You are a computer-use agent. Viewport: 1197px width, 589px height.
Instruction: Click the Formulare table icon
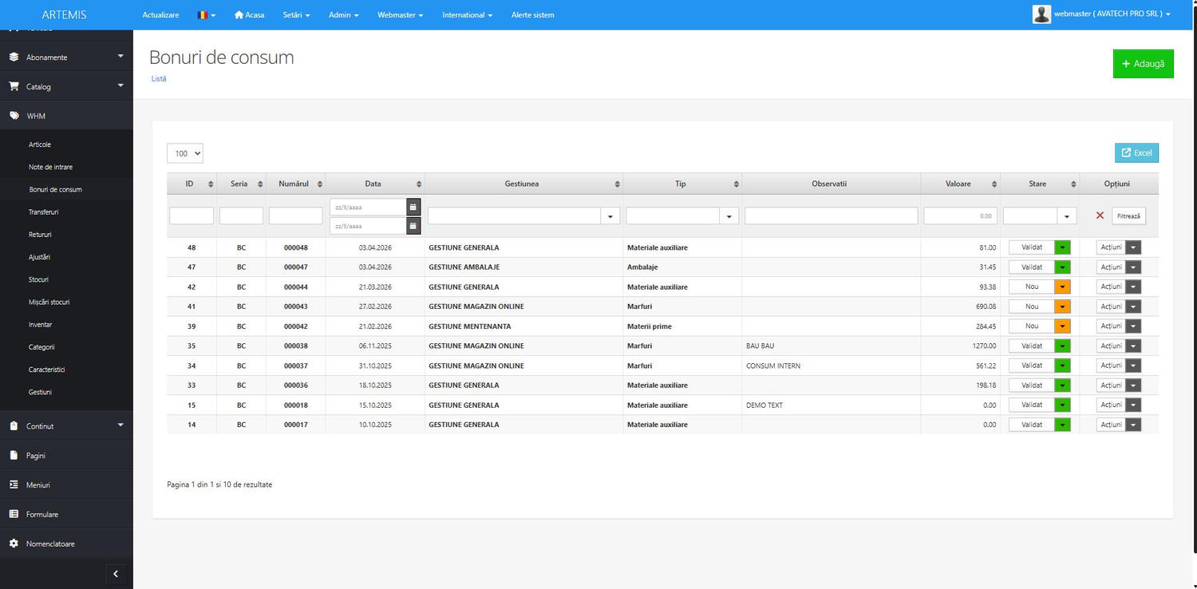pyautogui.click(x=14, y=514)
